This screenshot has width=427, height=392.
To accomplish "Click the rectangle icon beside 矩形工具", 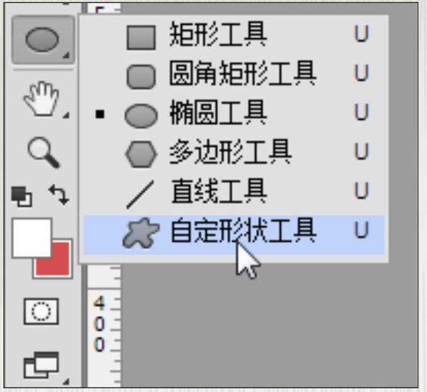I will [141, 38].
